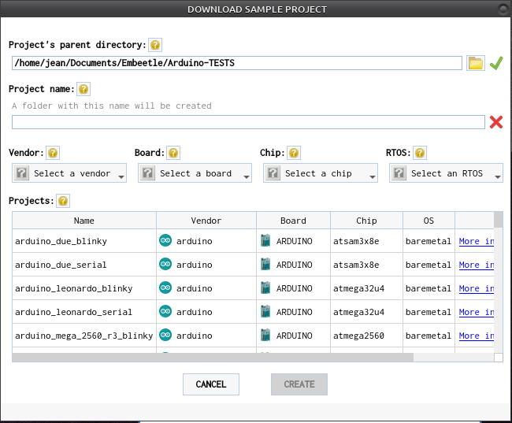Open the Chip help icon
Image resolution: width=512 pixels, height=423 pixels.
coord(294,153)
